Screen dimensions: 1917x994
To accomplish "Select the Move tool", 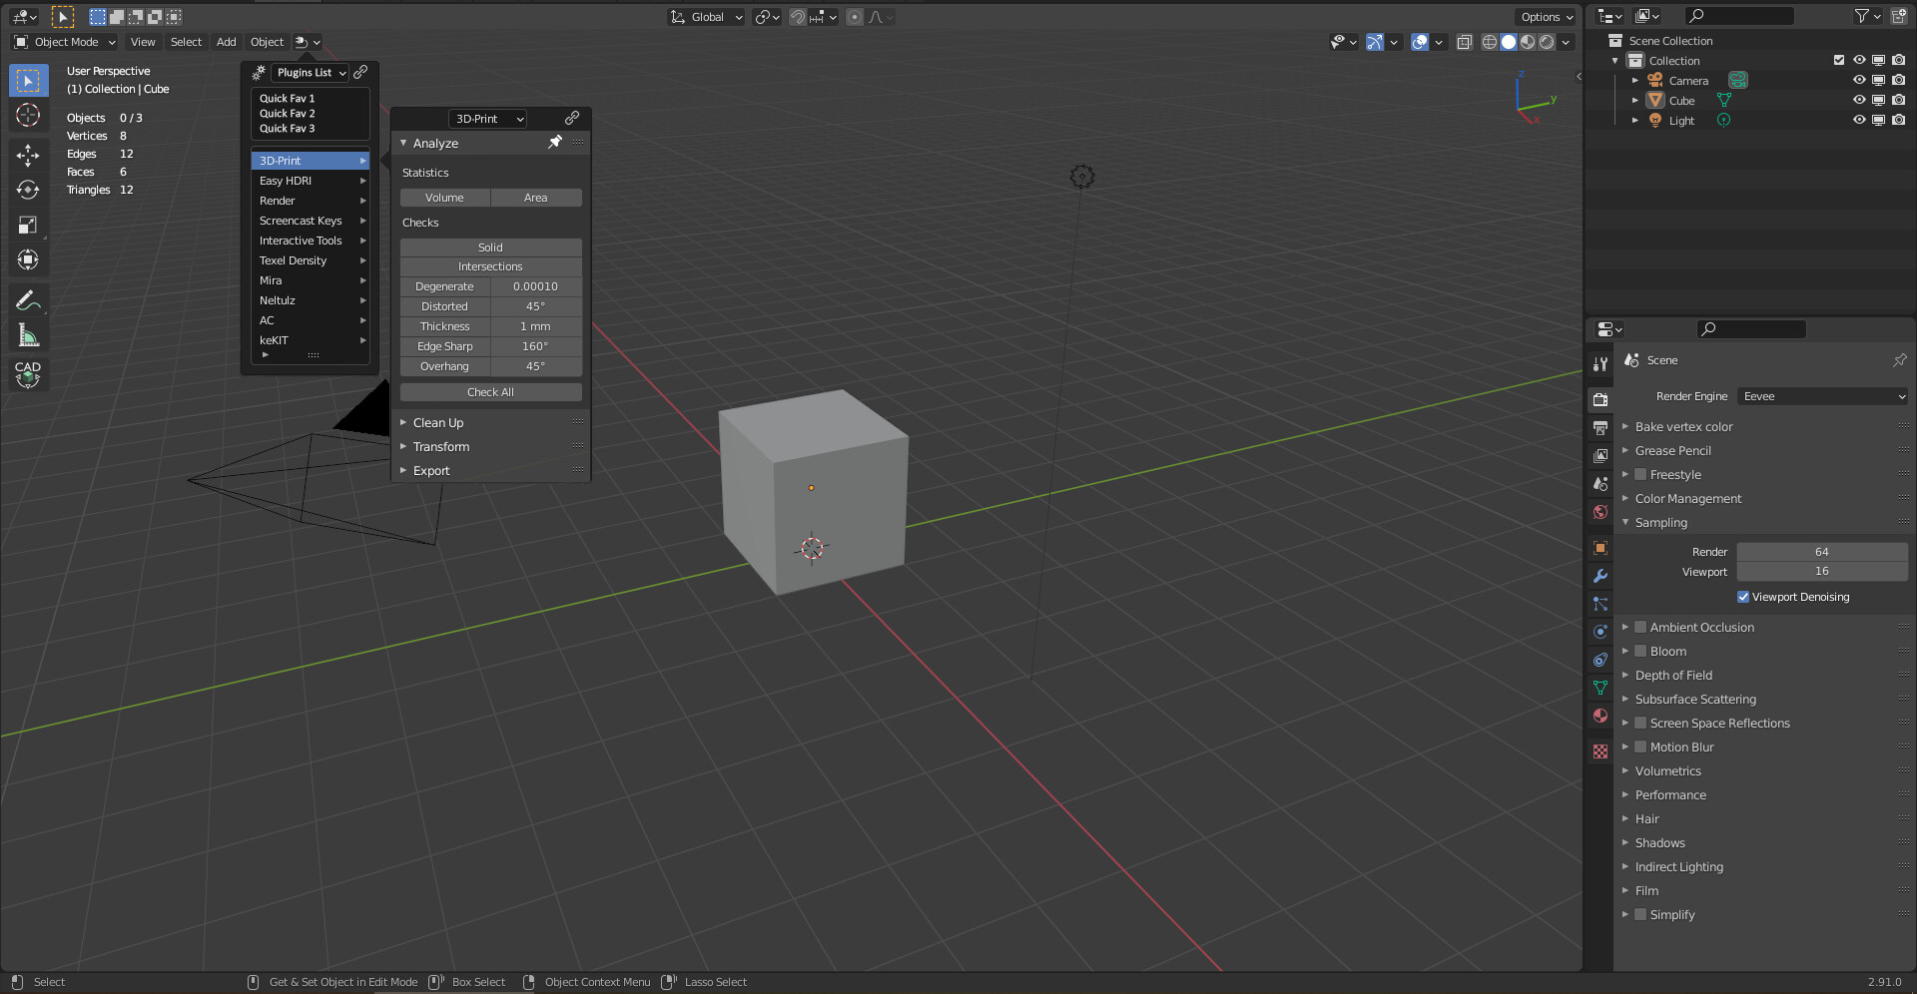I will [28, 155].
